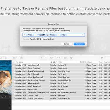This screenshot has width=110, height=110.
Task: Click the 'Contours' title cell
Action: (61, 95)
